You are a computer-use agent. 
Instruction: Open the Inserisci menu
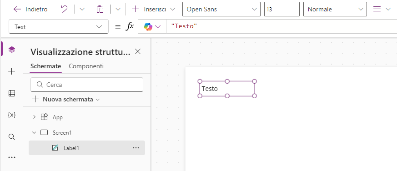[x=153, y=10]
